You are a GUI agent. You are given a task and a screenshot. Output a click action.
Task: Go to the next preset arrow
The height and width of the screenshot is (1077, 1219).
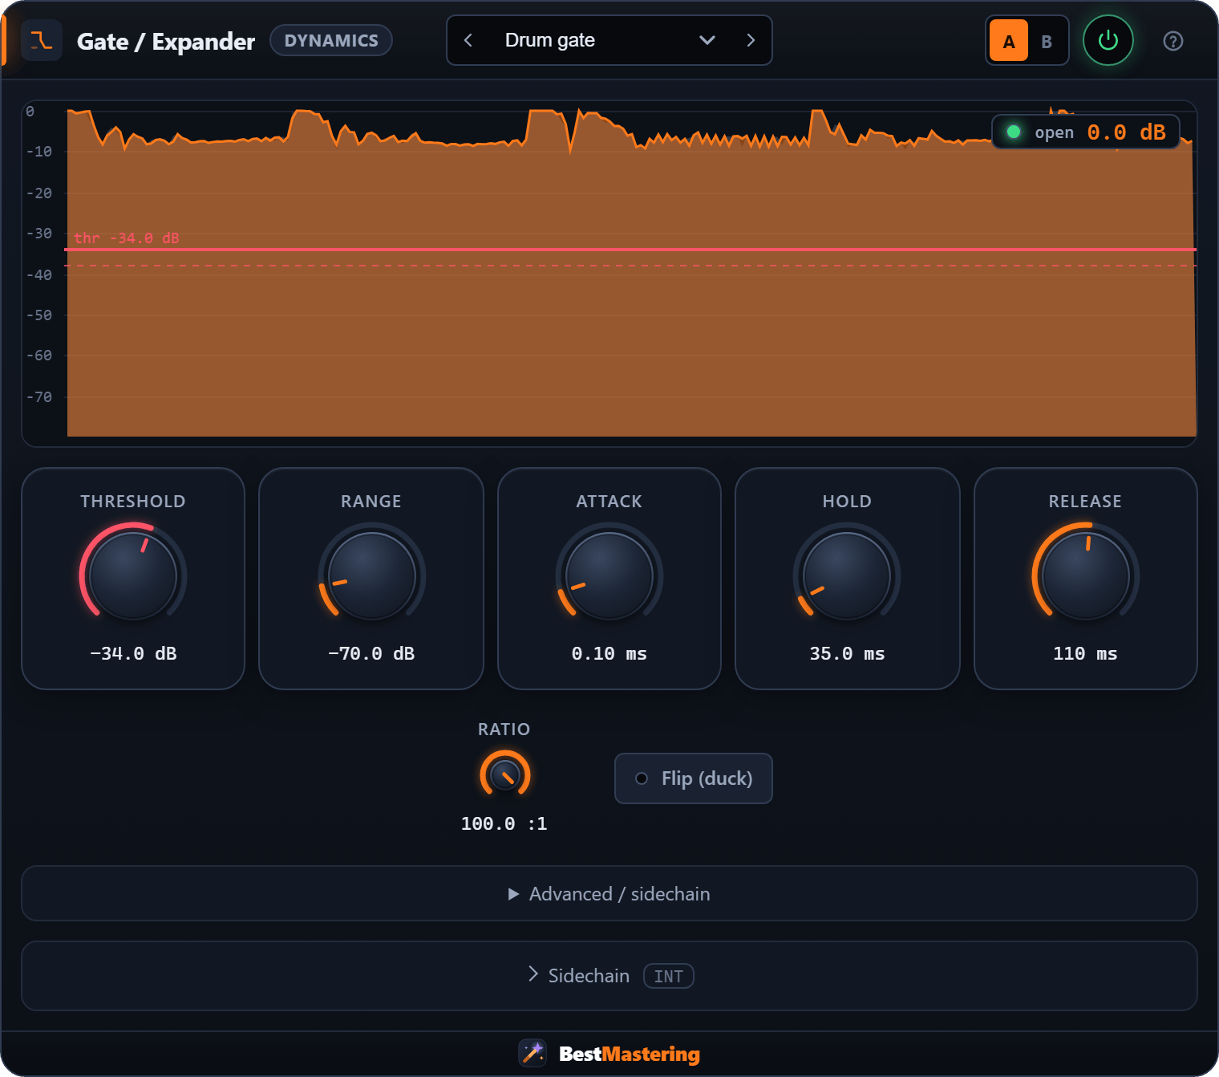click(751, 40)
